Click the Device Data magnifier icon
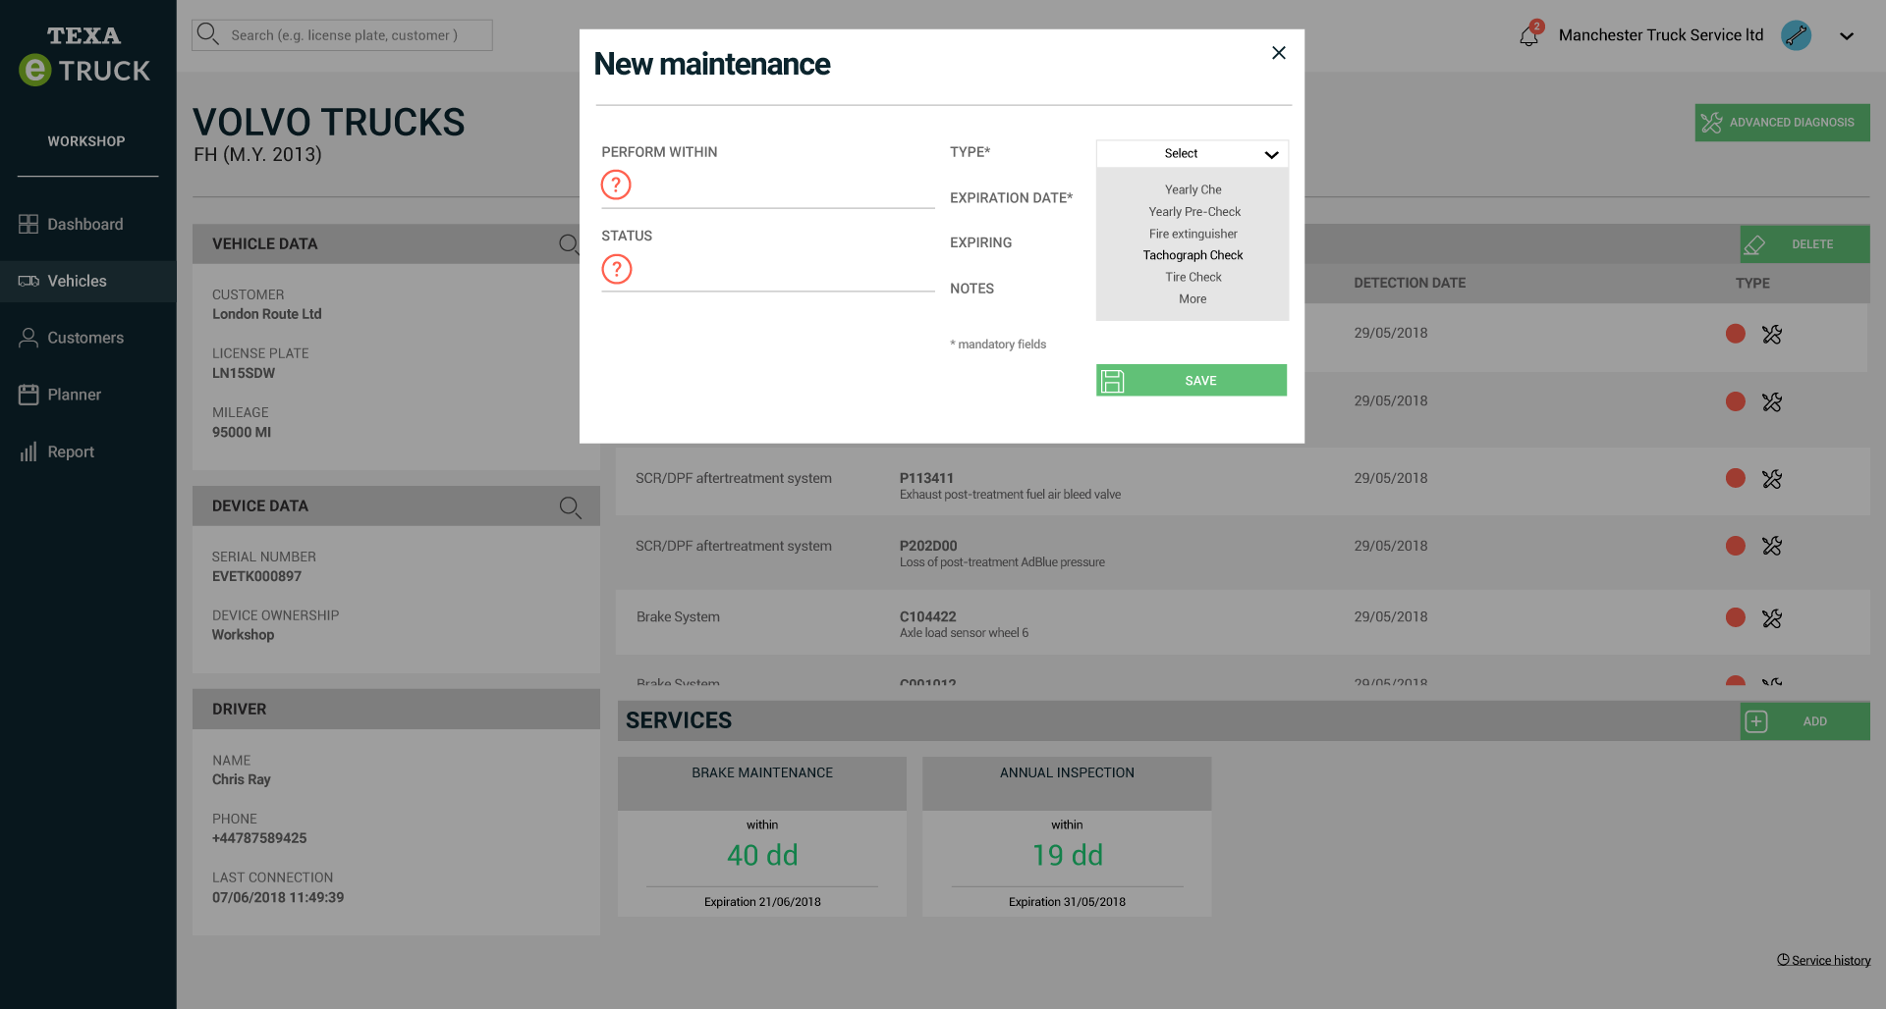The height and width of the screenshot is (1009, 1886). coord(570,506)
